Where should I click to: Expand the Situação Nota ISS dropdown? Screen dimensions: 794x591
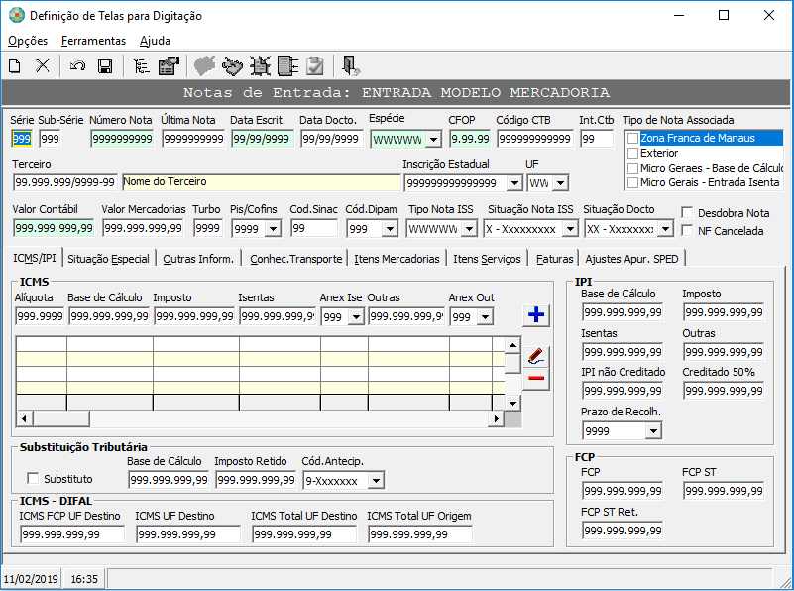tap(570, 229)
